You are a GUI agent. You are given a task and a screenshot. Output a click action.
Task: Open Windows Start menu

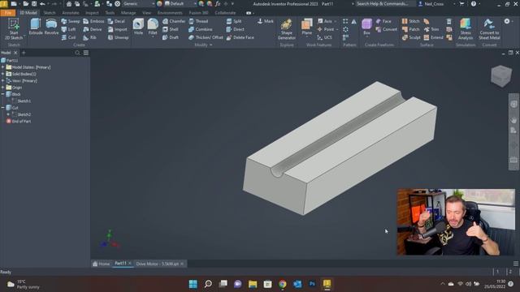click(x=193, y=284)
